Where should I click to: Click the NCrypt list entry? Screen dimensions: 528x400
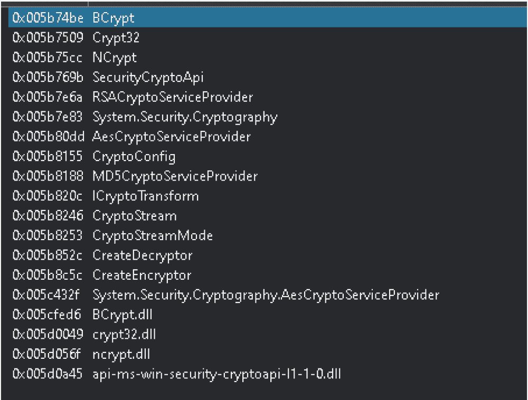[x=115, y=58]
